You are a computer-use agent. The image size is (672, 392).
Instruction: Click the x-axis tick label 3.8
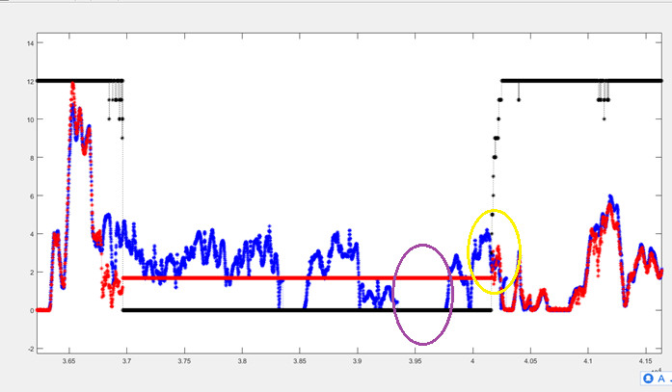point(241,363)
